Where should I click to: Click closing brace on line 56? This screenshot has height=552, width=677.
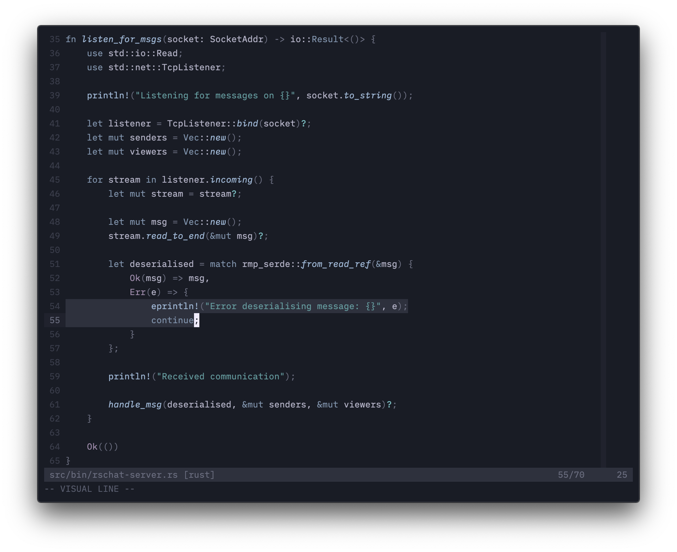[x=132, y=335]
